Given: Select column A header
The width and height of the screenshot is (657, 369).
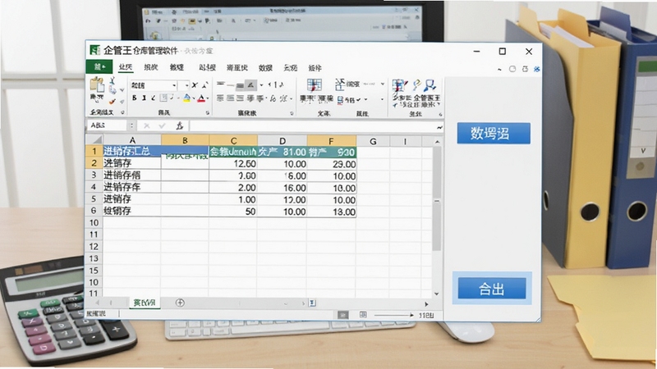Looking at the screenshot, I should point(132,140).
